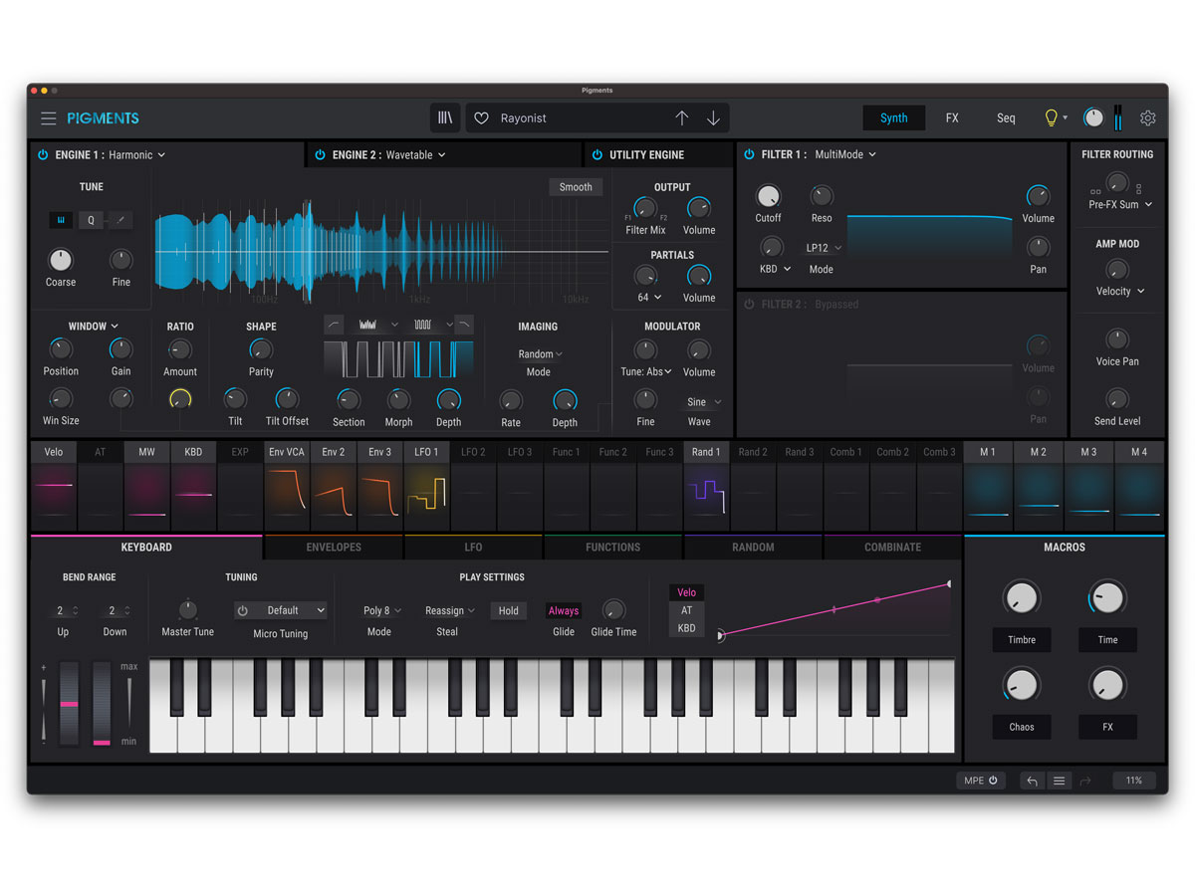Toggle the Hold play setting
This screenshot has width=1195, height=896.
pos(508,611)
